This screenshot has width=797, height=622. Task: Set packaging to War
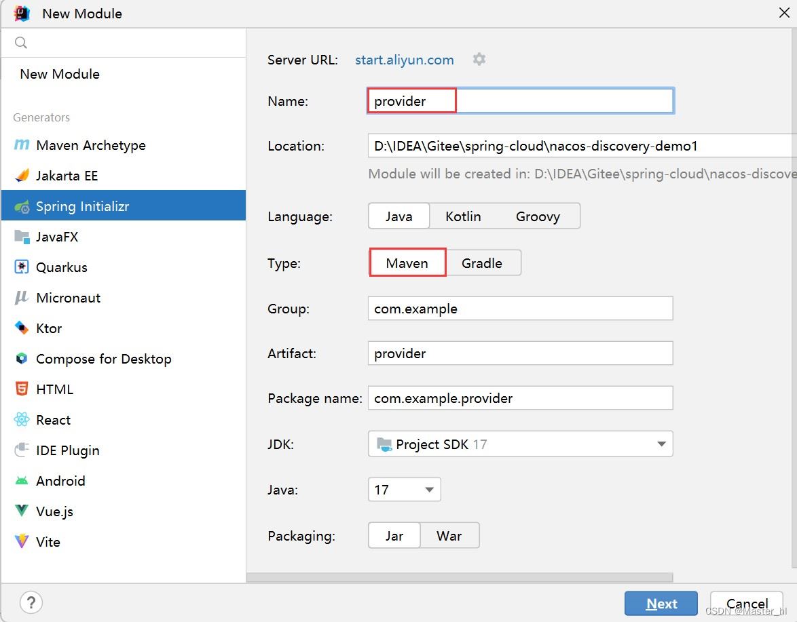(449, 536)
